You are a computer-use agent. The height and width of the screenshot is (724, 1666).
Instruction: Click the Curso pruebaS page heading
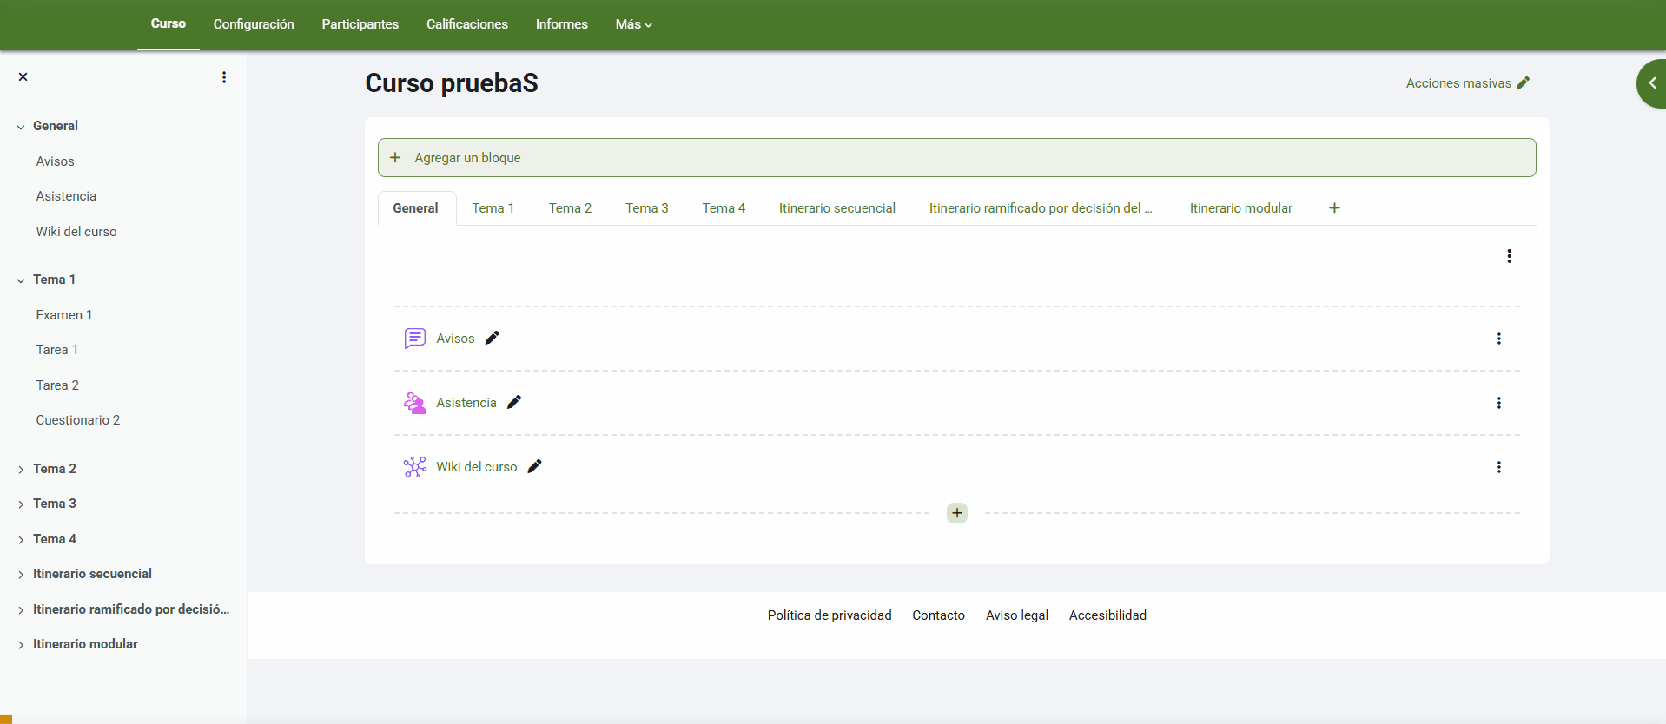[x=452, y=83]
